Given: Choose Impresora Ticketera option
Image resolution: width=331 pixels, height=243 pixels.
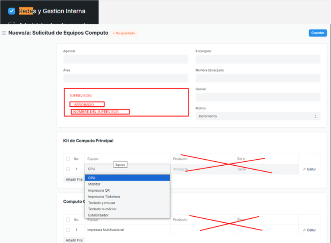Looking at the screenshot, I should point(127,197).
